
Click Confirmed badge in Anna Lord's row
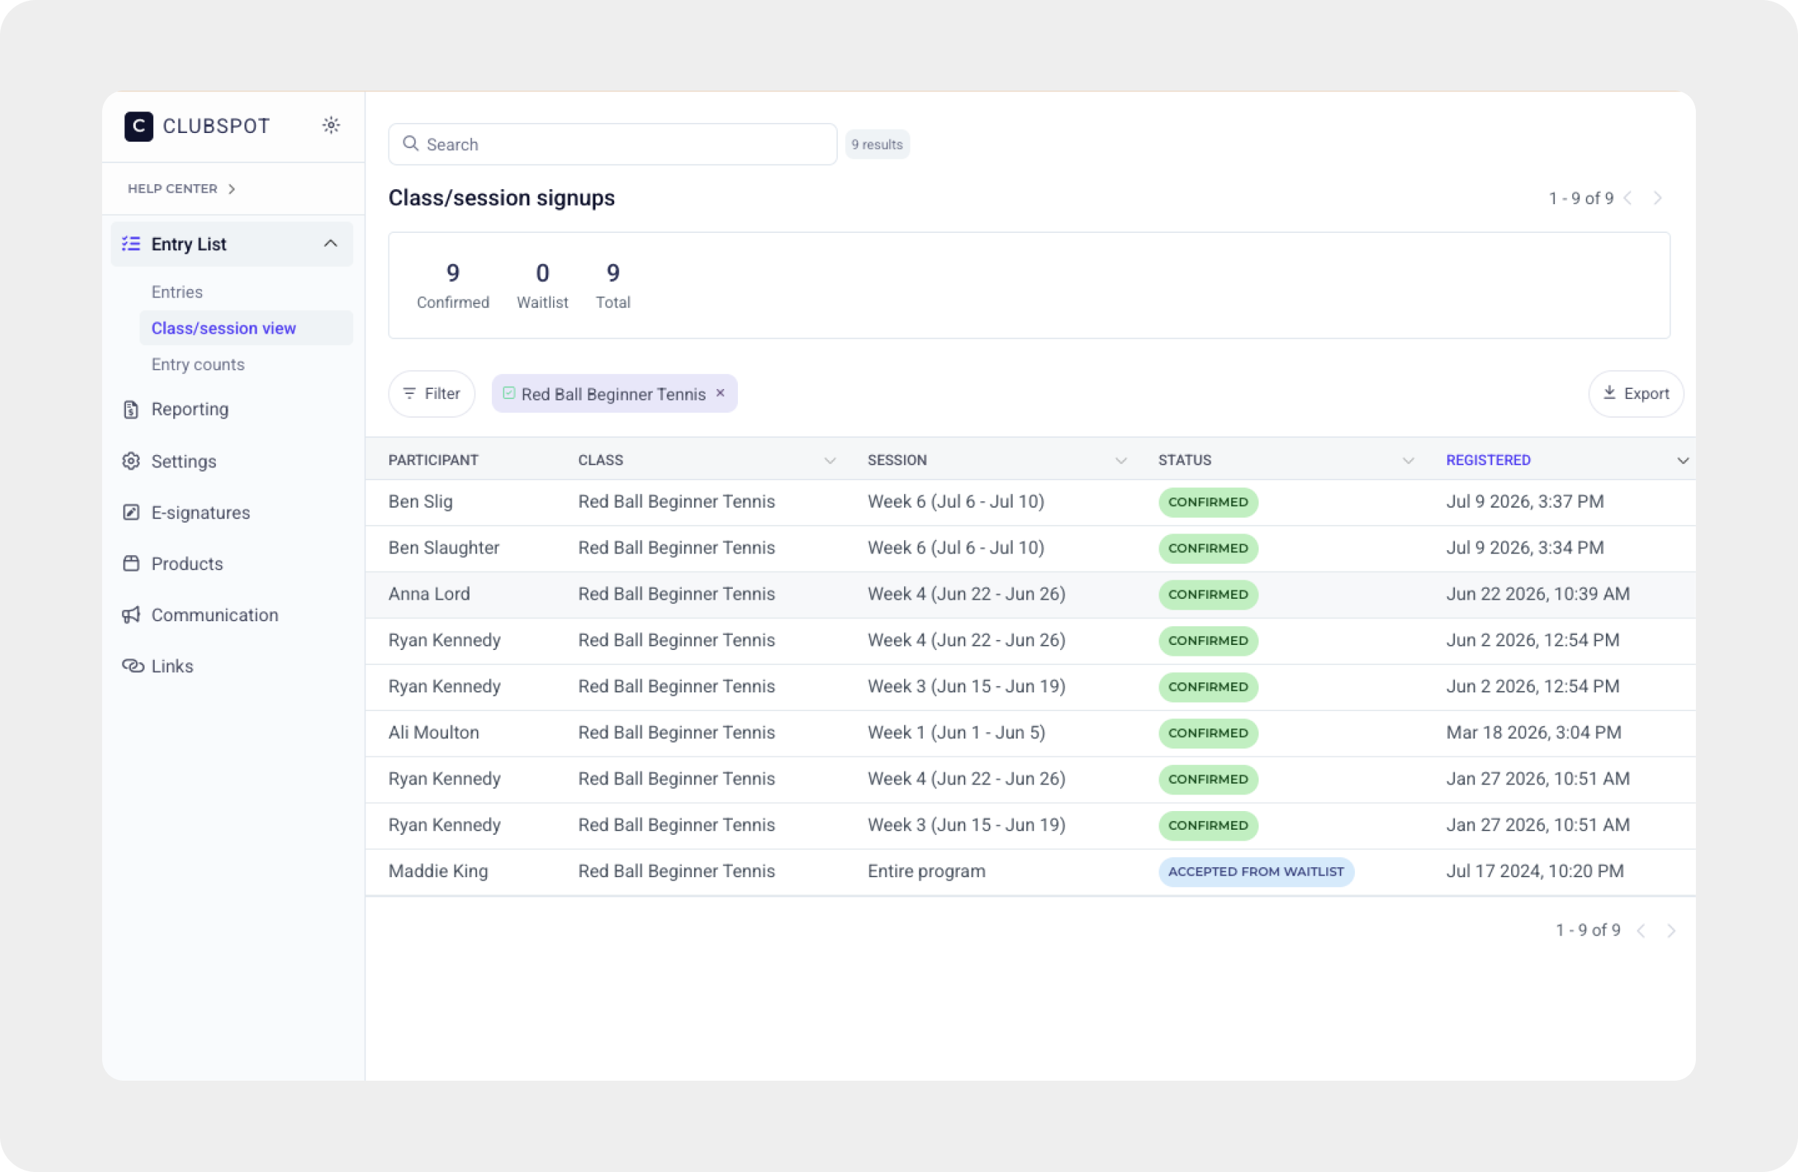1208,595
